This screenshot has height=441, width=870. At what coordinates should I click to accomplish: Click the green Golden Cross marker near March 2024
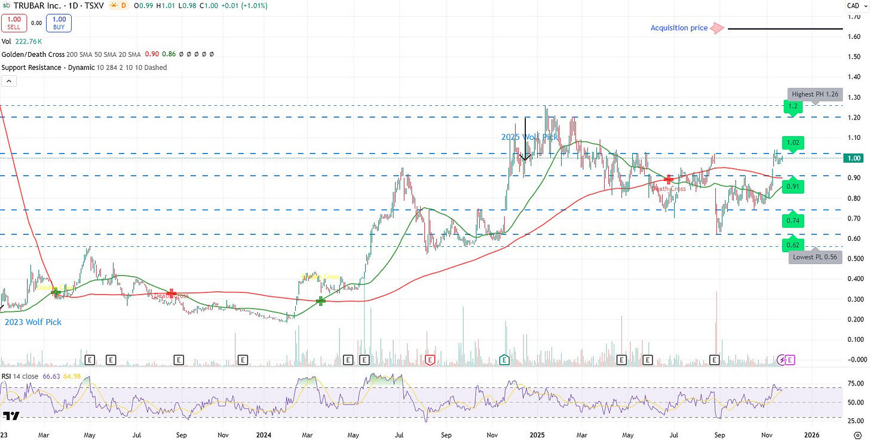tap(321, 301)
